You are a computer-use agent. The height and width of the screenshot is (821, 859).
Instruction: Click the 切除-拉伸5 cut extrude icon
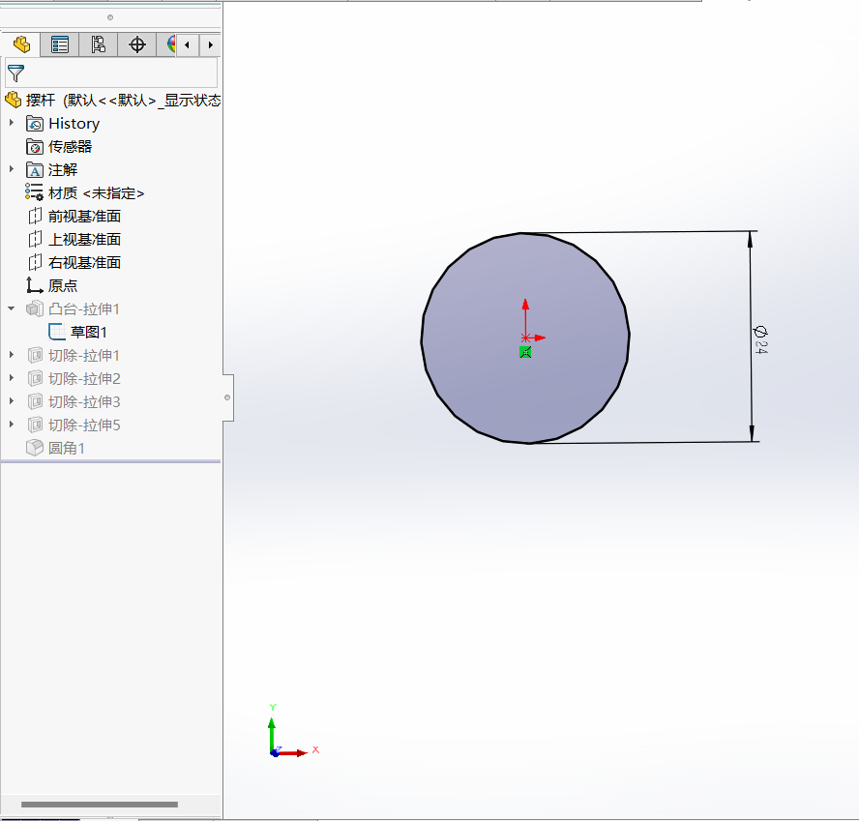35,425
